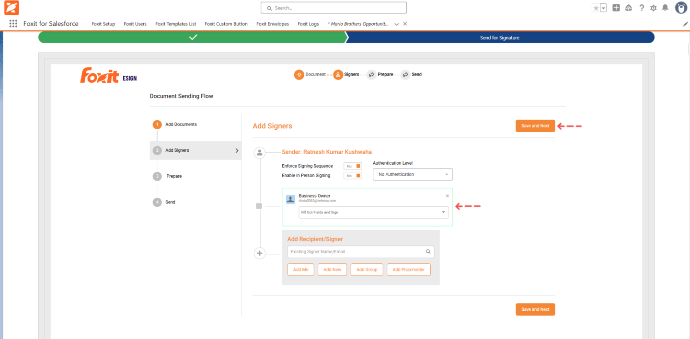Screen dimensions: 690x339
Task: Click the Add Signers row arrow chevron
Action: 237,150
